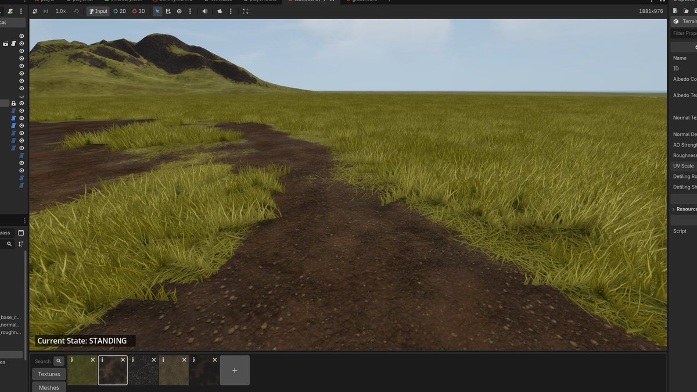This screenshot has height=392, width=697.
Task: Open the options menu beside the toolbar eye icon
Action: click(x=190, y=11)
